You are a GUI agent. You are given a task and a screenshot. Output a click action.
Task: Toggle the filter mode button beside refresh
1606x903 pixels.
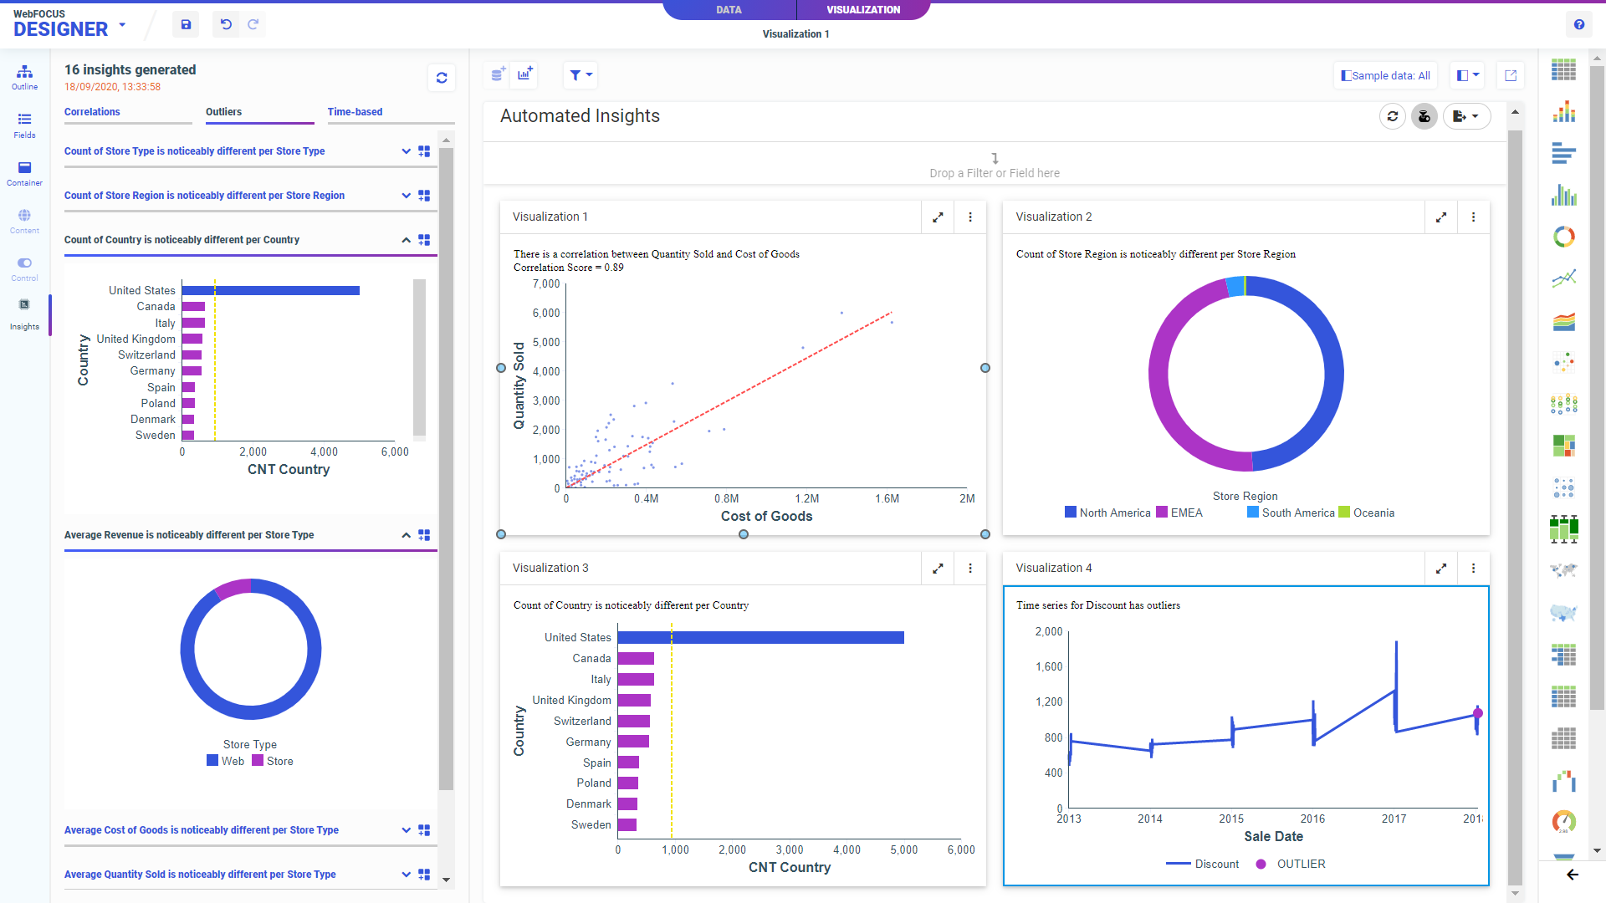1424,116
